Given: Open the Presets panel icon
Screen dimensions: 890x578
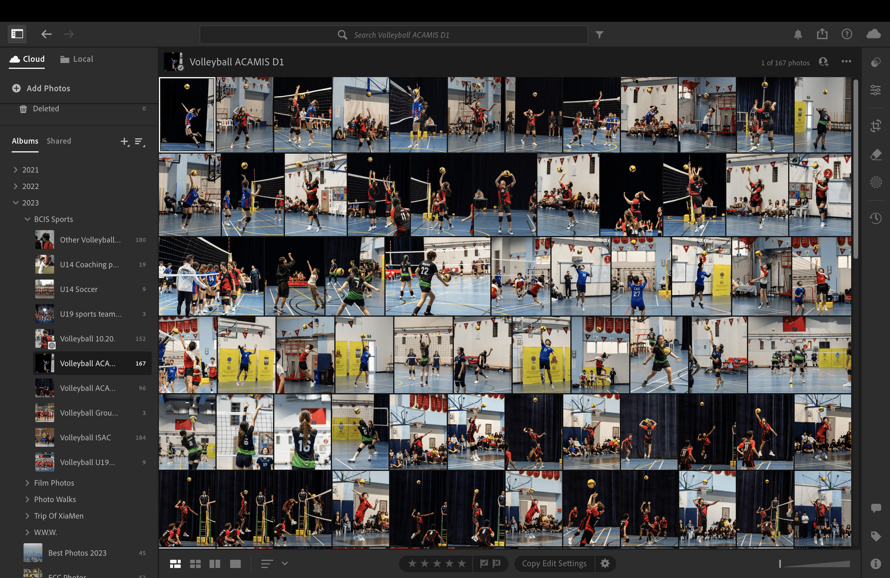Looking at the screenshot, I should point(875,62).
